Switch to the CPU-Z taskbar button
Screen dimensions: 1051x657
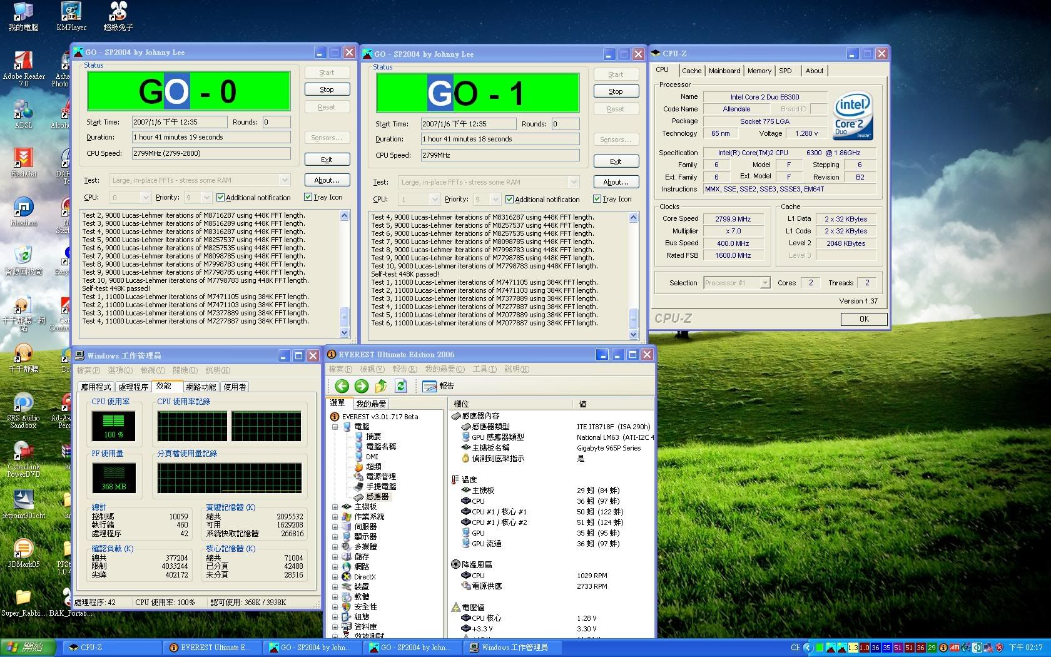pos(113,648)
